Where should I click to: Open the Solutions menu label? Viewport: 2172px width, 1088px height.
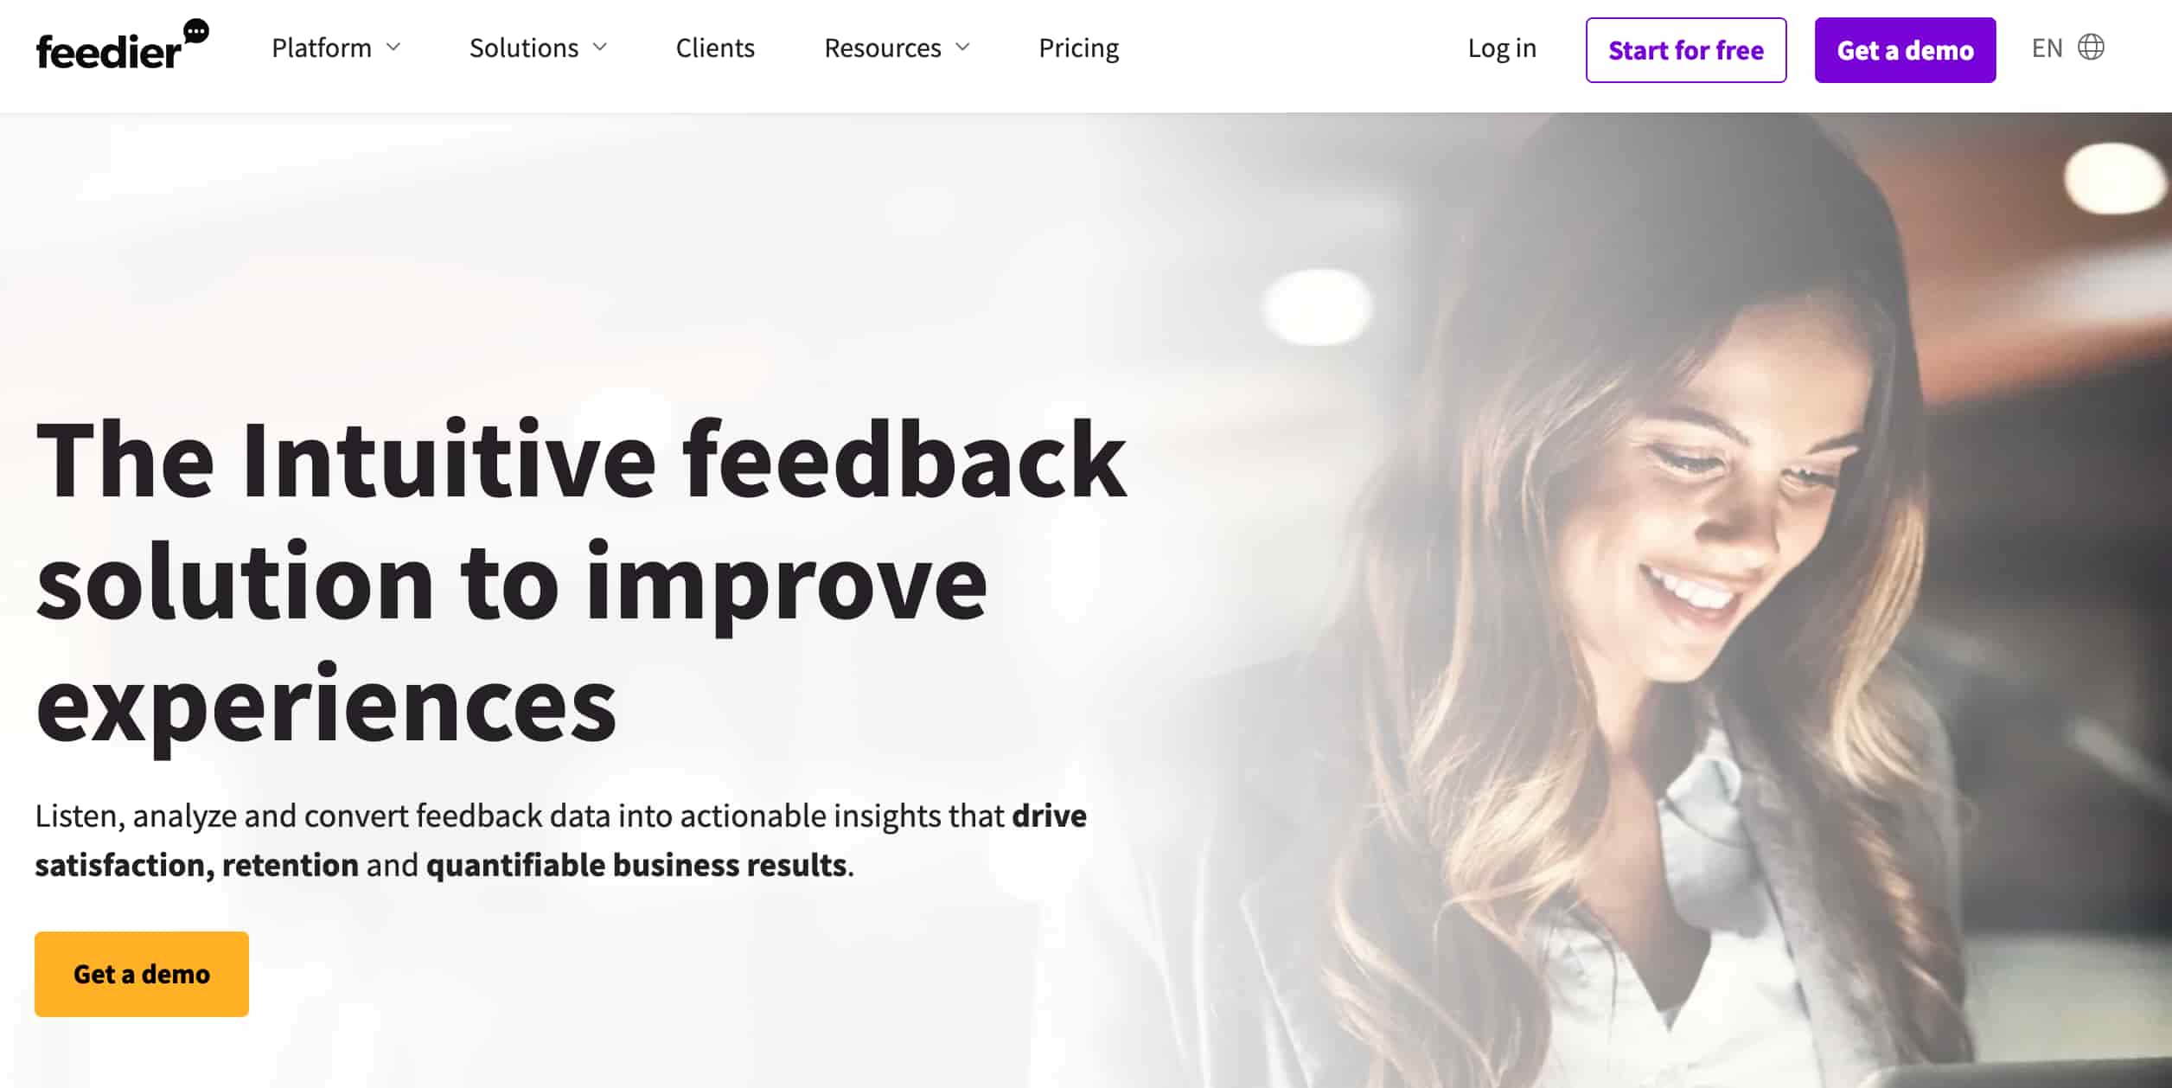pyautogui.click(x=524, y=48)
